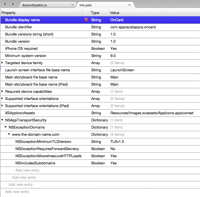Image resolution: width=200 pixels, height=197 pixels.
Task: Delete the Bundle display name entry
Action: [86, 20]
